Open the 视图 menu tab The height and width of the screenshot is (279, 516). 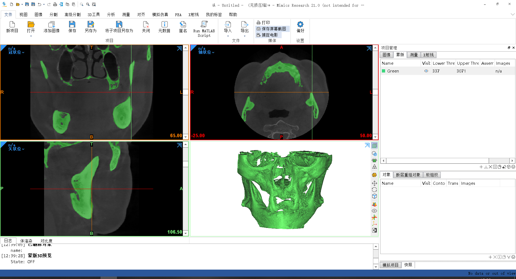[x=23, y=15]
